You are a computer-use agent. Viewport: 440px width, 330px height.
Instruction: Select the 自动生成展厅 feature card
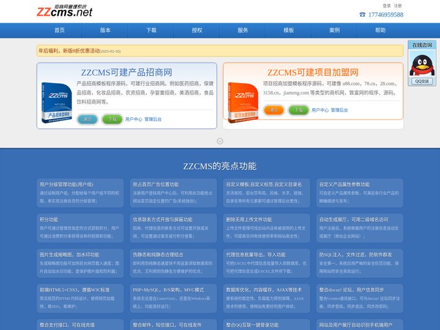point(360,228)
